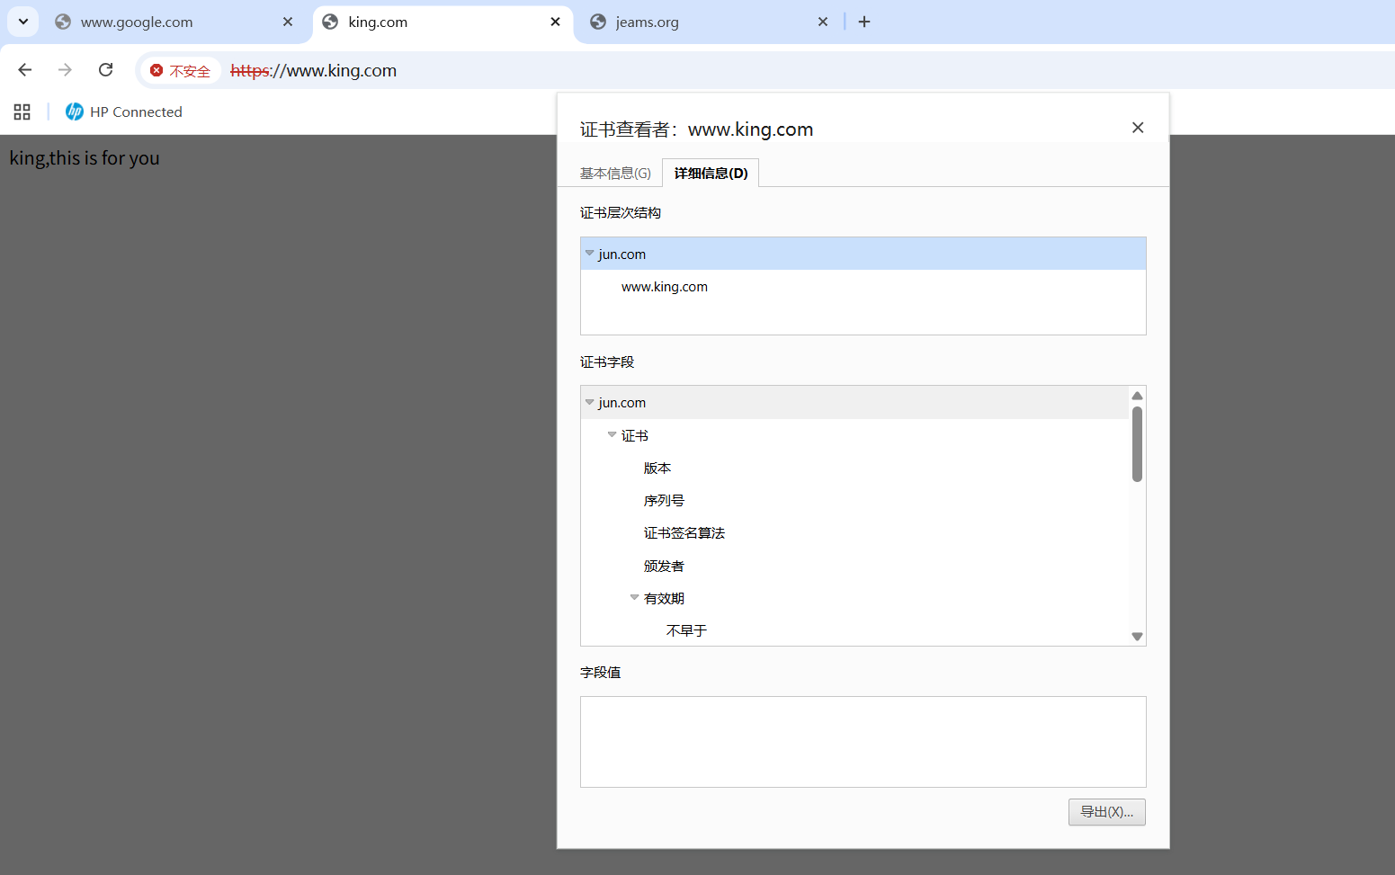Viewport: 1395px width, 875px height.
Task: Collapse the 证书 node triangle
Action: tap(612, 434)
